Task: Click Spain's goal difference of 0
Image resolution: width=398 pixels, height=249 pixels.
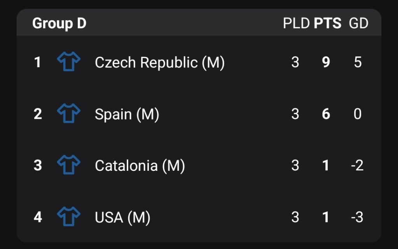Action: click(x=358, y=114)
